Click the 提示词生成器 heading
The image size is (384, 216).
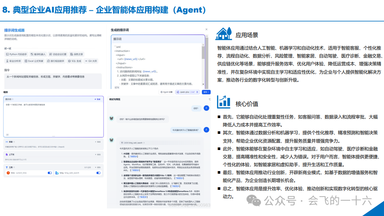(x=14, y=30)
